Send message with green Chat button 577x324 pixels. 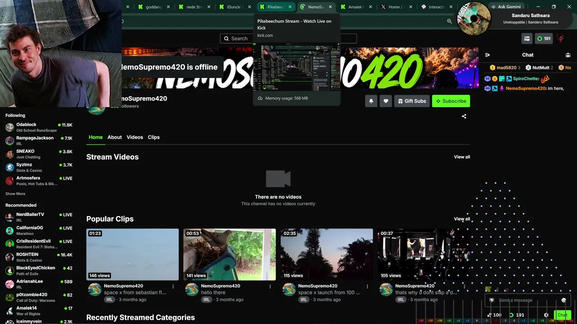click(563, 315)
